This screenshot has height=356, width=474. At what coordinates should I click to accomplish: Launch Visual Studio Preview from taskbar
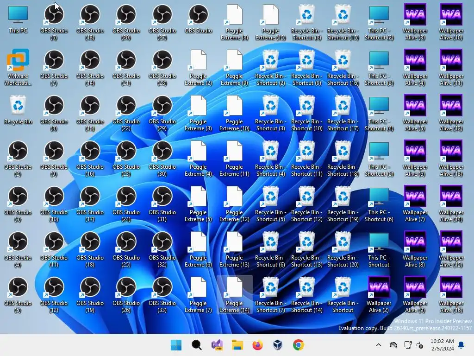pyautogui.click(x=217, y=345)
